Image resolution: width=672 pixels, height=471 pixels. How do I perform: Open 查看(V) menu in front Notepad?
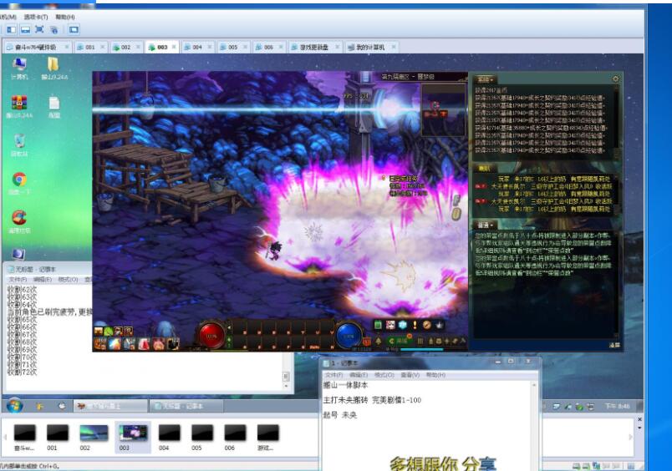(x=410, y=375)
